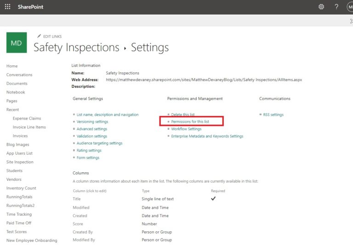
Task: Select Documents in left navigation
Action: 17,83
